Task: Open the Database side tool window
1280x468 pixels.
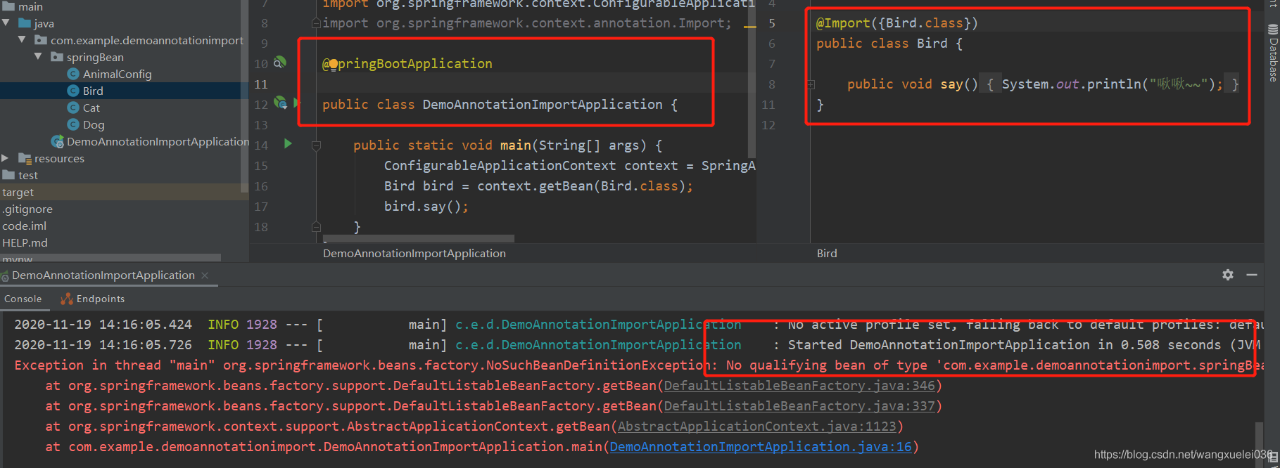Action: pyautogui.click(x=1273, y=53)
